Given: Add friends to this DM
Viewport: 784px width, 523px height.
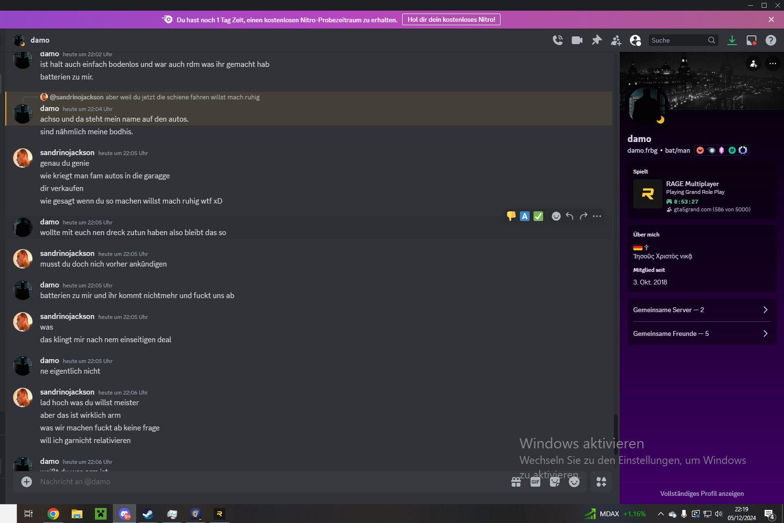Looking at the screenshot, I should pos(616,40).
